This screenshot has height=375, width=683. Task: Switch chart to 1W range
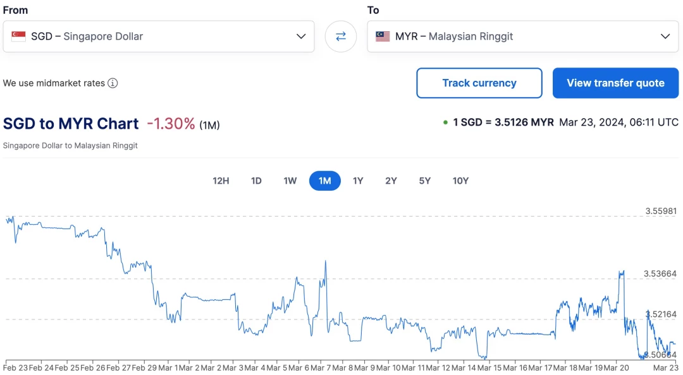[x=290, y=181]
